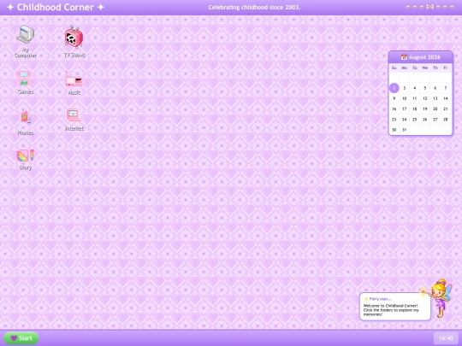Click the August 2026 calendar header
The height and width of the screenshot is (346, 462).
[x=420, y=57]
